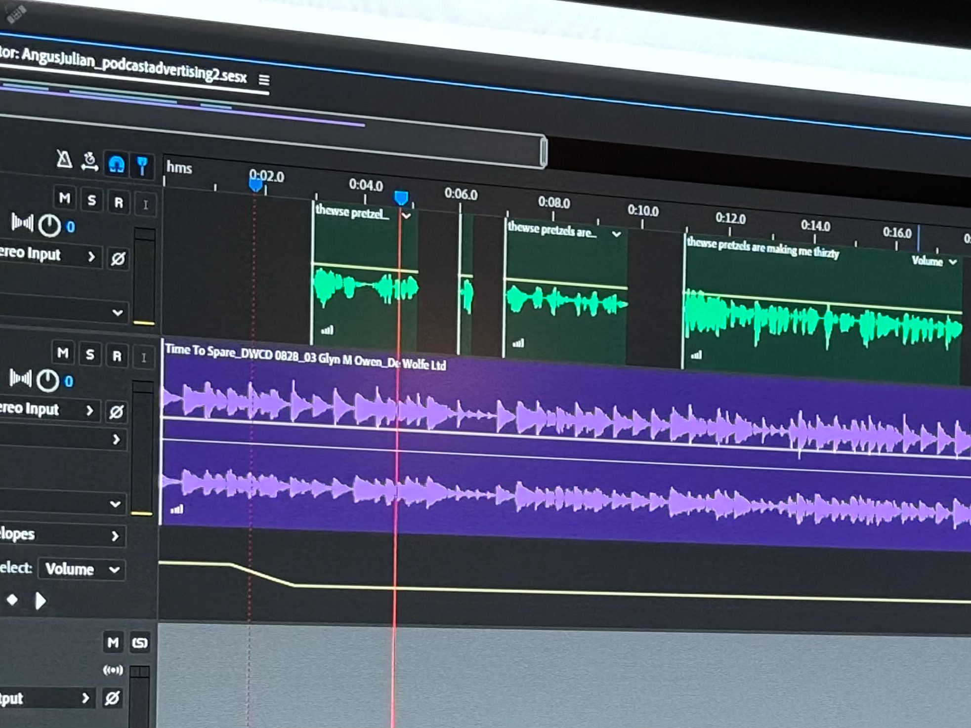Click master track mono sum icon

[x=113, y=670]
